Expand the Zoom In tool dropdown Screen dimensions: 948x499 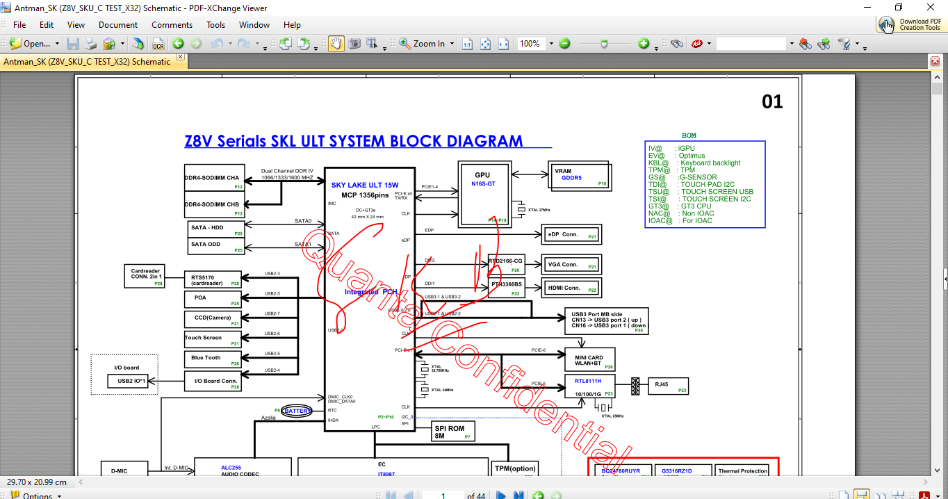click(452, 44)
